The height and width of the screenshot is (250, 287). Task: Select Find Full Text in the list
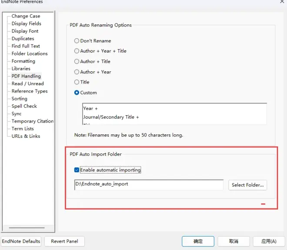coord(26,46)
